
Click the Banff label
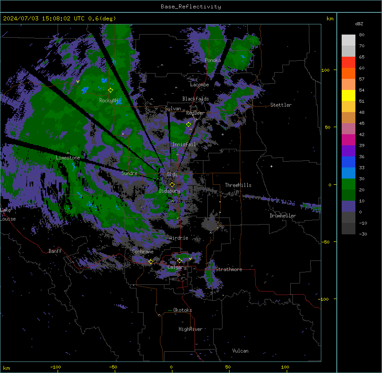pyautogui.click(x=55, y=251)
